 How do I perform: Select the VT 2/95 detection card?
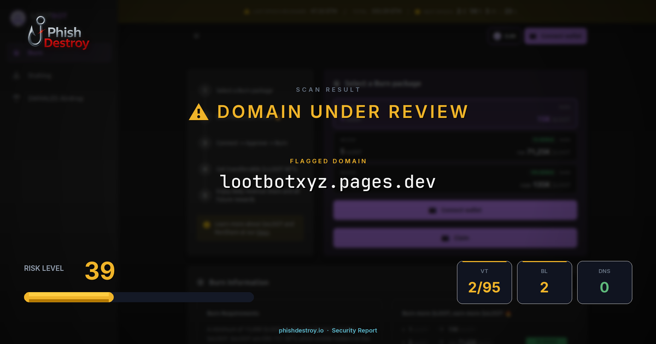point(484,282)
